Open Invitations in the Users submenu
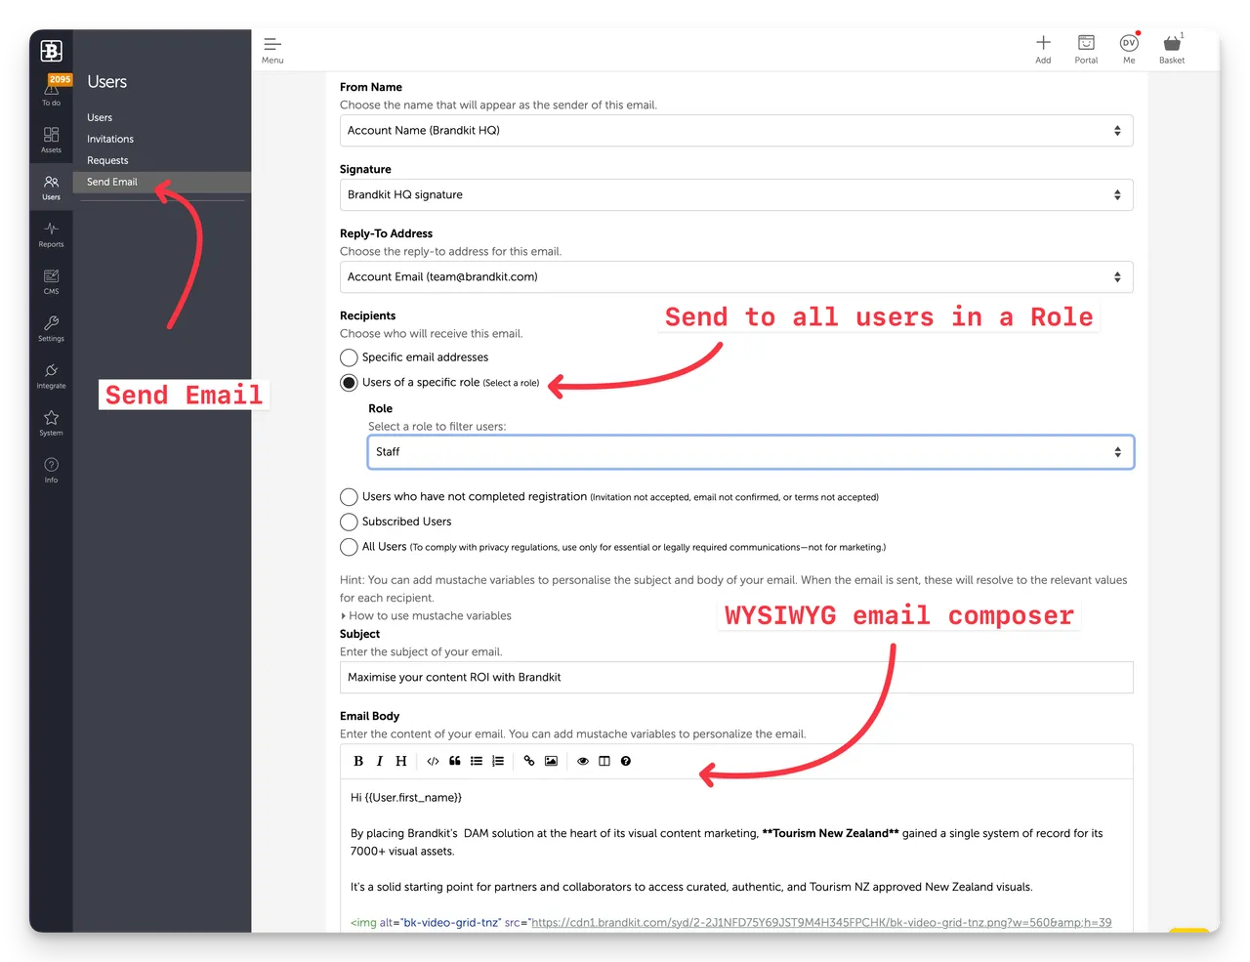Screen dimensions: 1250x962 (110, 139)
